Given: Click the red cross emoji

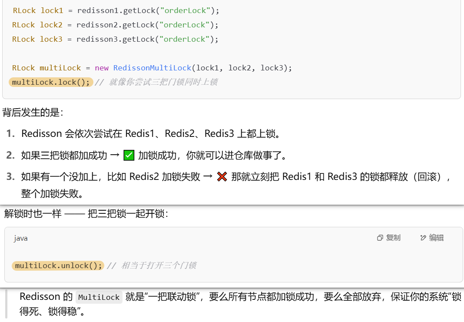Looking at the screenshot, I should (x=222, y=177).
